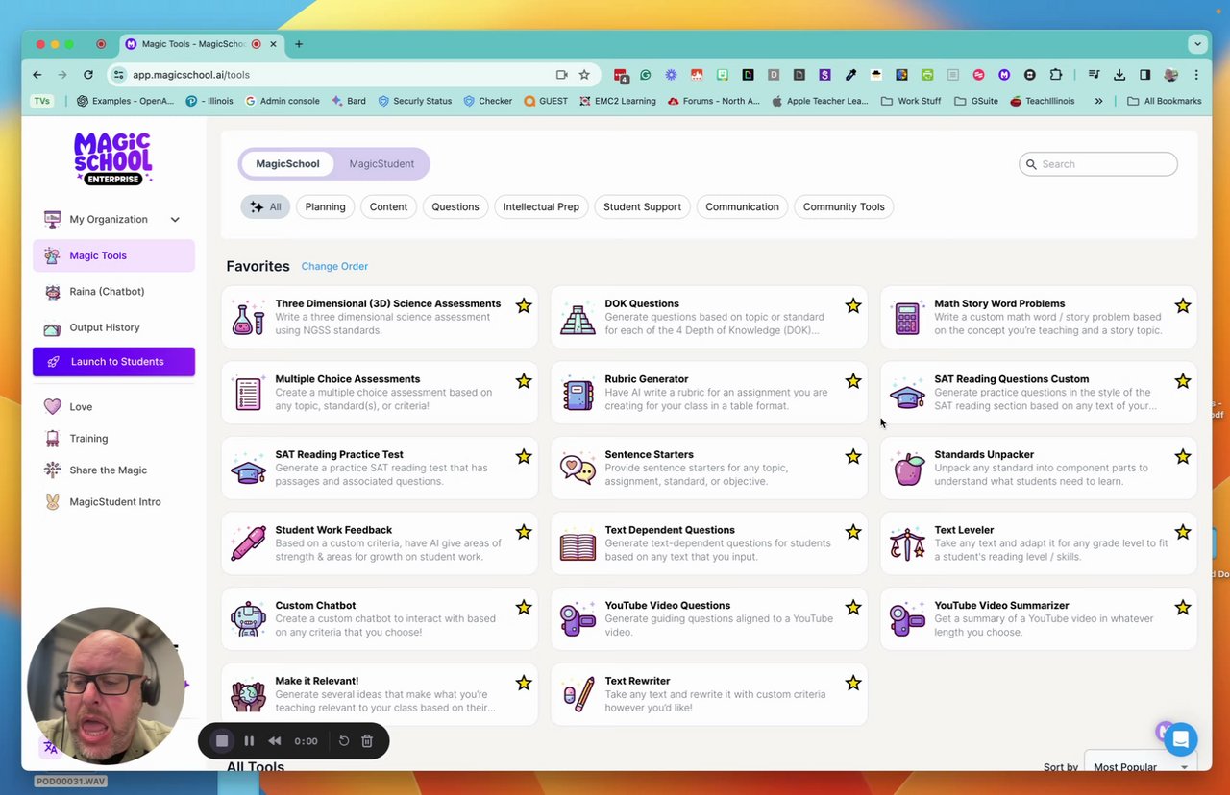Image resolution: width=1230 pixels, height=795 pixels.
Task: Click the Love heart icon in sidebar
Action: tap(52, 407)
